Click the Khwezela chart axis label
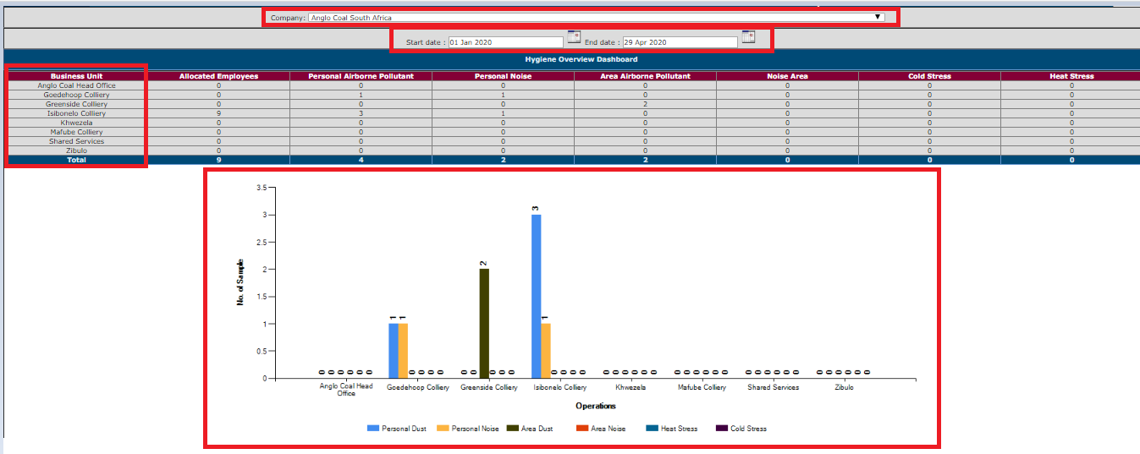The height and width of the screenshot is (454, 1140). click(x=631, y=387)
